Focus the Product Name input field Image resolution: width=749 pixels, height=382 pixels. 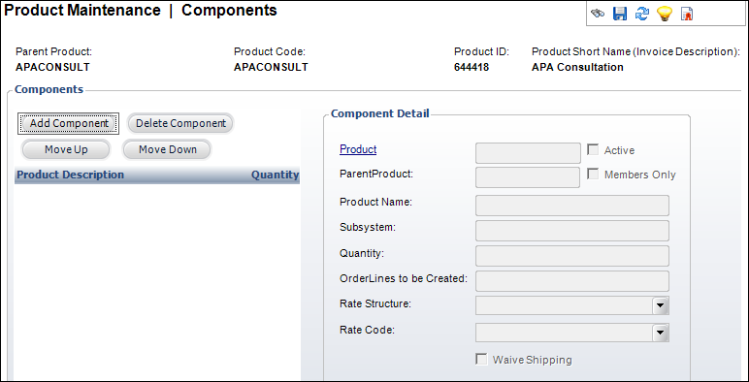pyautogui.click(x=572, y=206)
